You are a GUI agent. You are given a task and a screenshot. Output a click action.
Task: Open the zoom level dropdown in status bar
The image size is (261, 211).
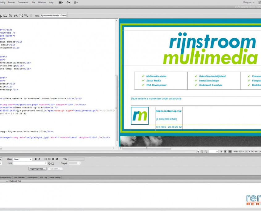coord(213,151)
